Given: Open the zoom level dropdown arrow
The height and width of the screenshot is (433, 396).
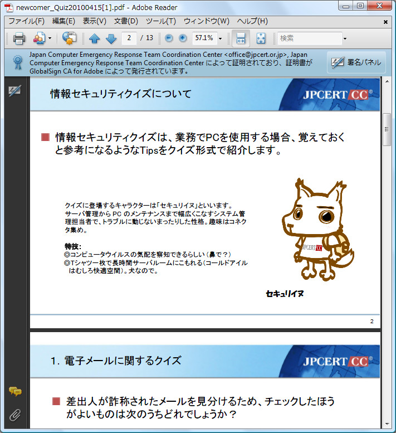Looking at the screenshot, I should pos(220,38).
